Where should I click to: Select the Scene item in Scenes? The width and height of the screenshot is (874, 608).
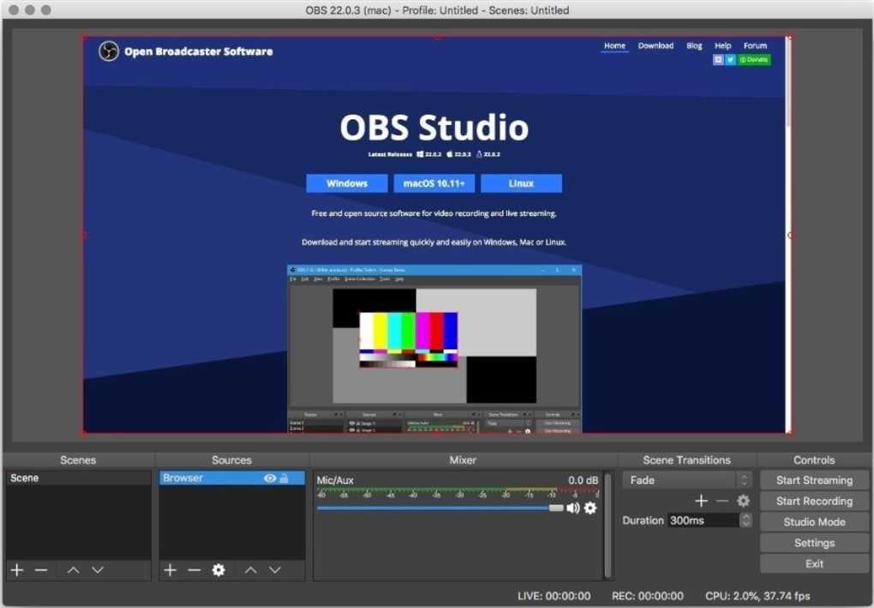(x=79, y=478)
